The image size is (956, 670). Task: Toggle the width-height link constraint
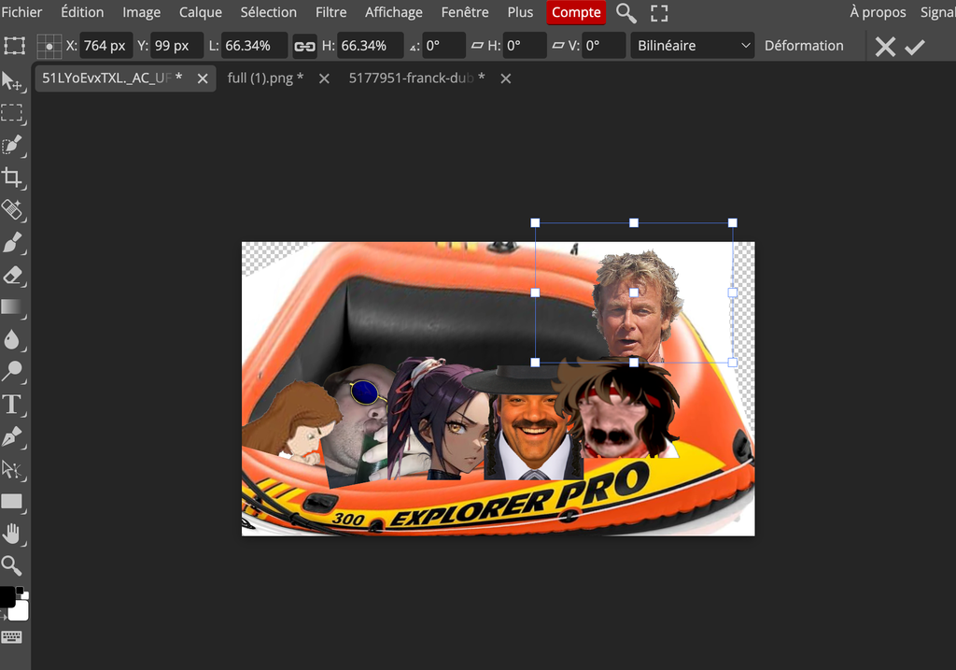tap(304, 46)
